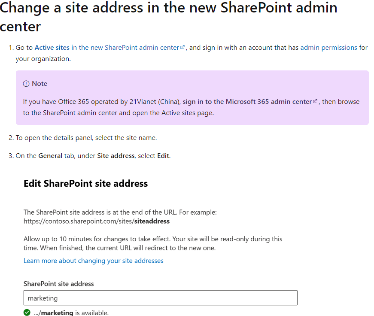Click the Note label in the callout

pos(40,84)
